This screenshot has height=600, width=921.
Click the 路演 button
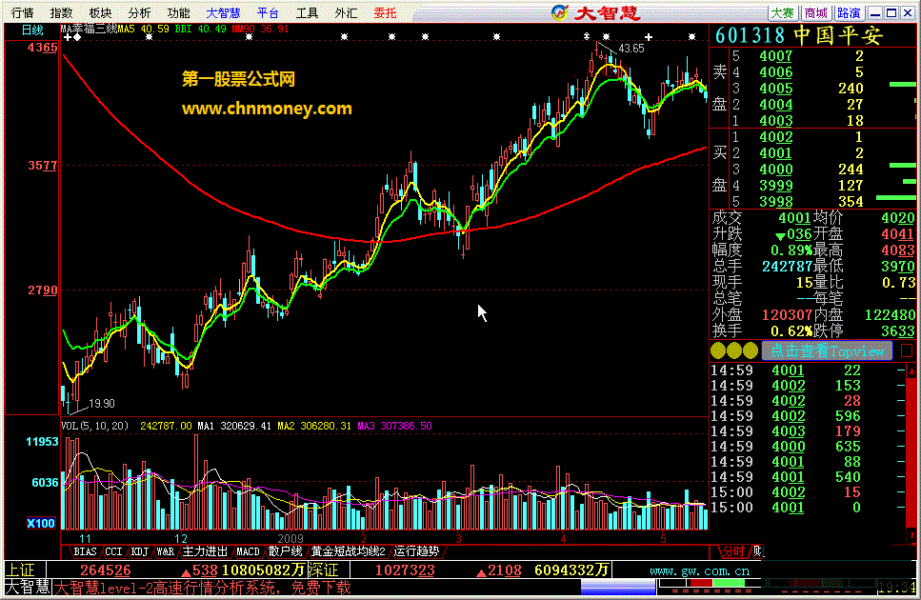click(849, 13)
